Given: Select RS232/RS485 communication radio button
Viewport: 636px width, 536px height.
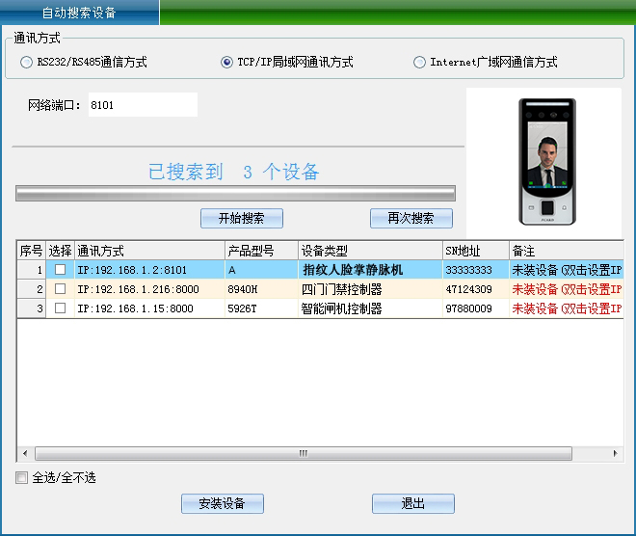Looking at the screenshot, I should (x=26, y=63).
